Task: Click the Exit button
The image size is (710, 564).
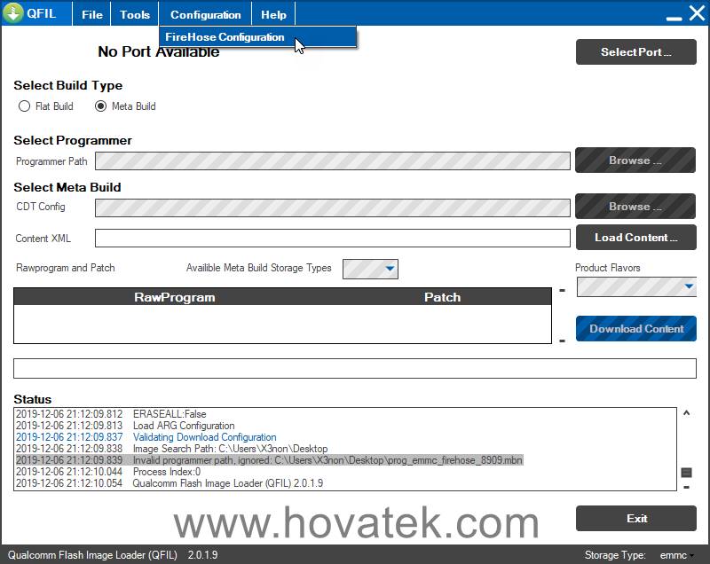Action: (x=635, y=518)
